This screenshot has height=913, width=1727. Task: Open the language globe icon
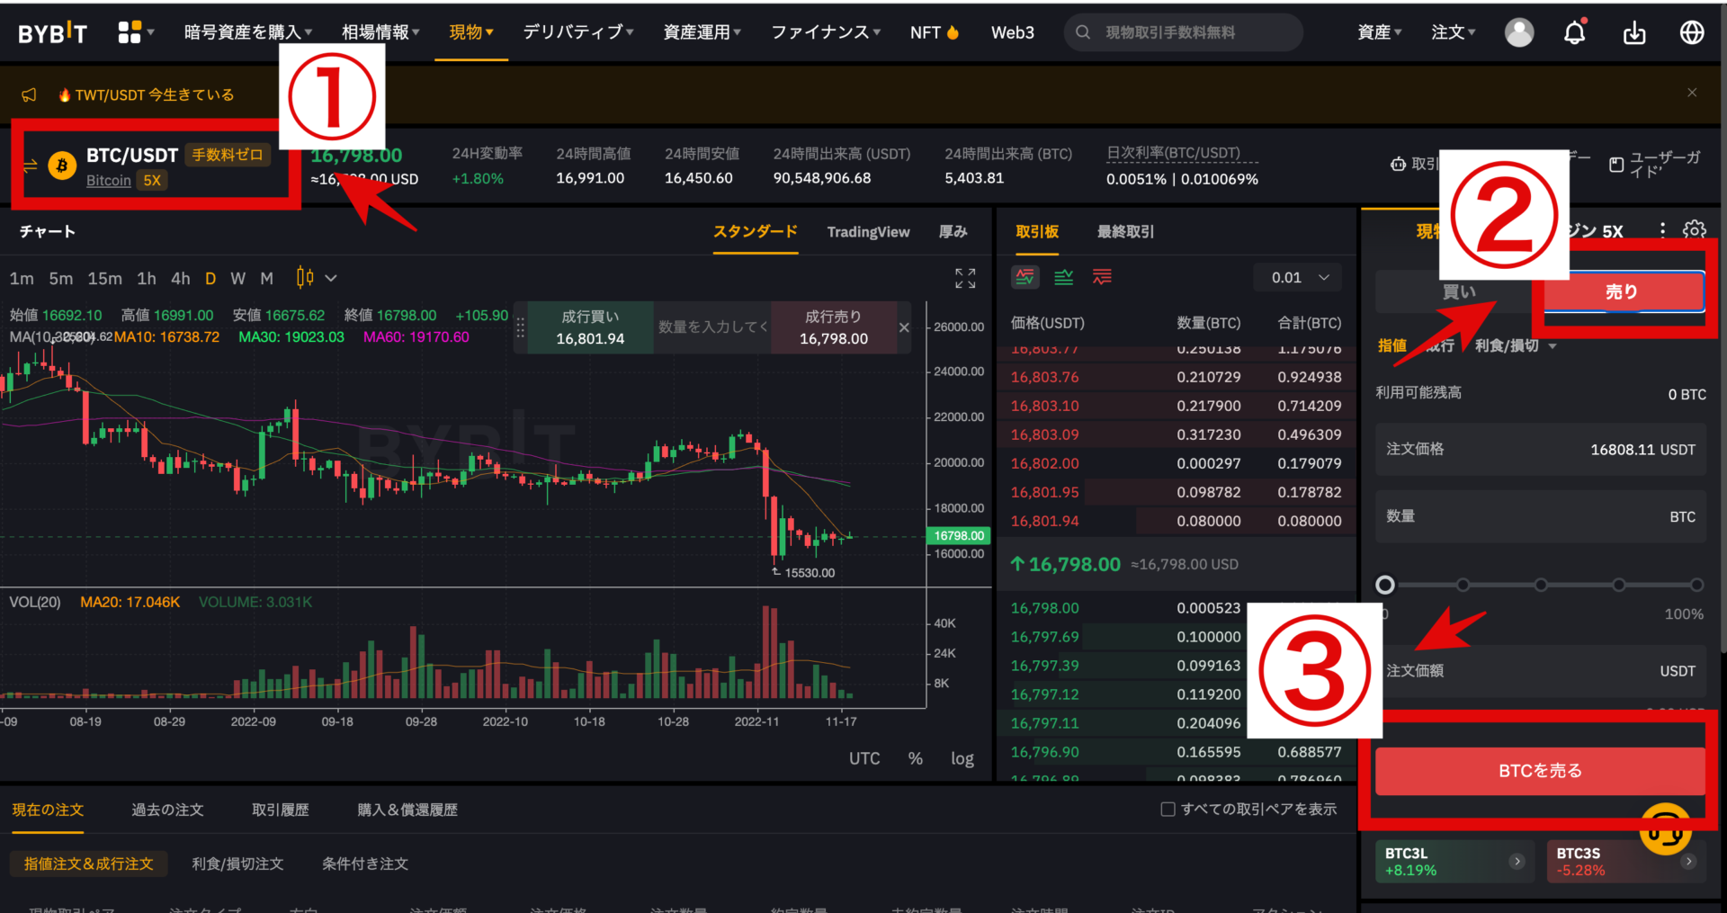pyautogui.click(x=1692, y=32)
